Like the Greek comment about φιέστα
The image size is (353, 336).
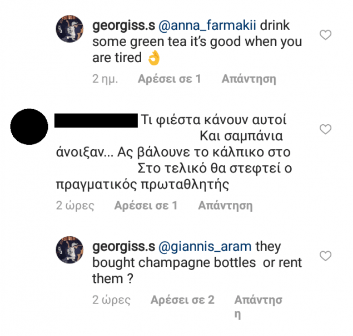pos(326,129)
